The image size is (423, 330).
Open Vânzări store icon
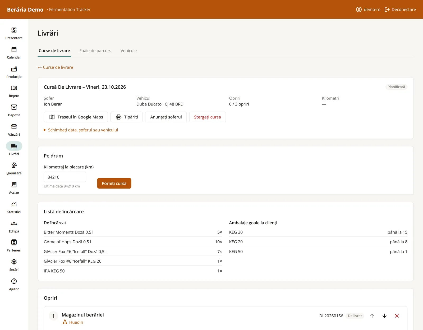[14, 127]
